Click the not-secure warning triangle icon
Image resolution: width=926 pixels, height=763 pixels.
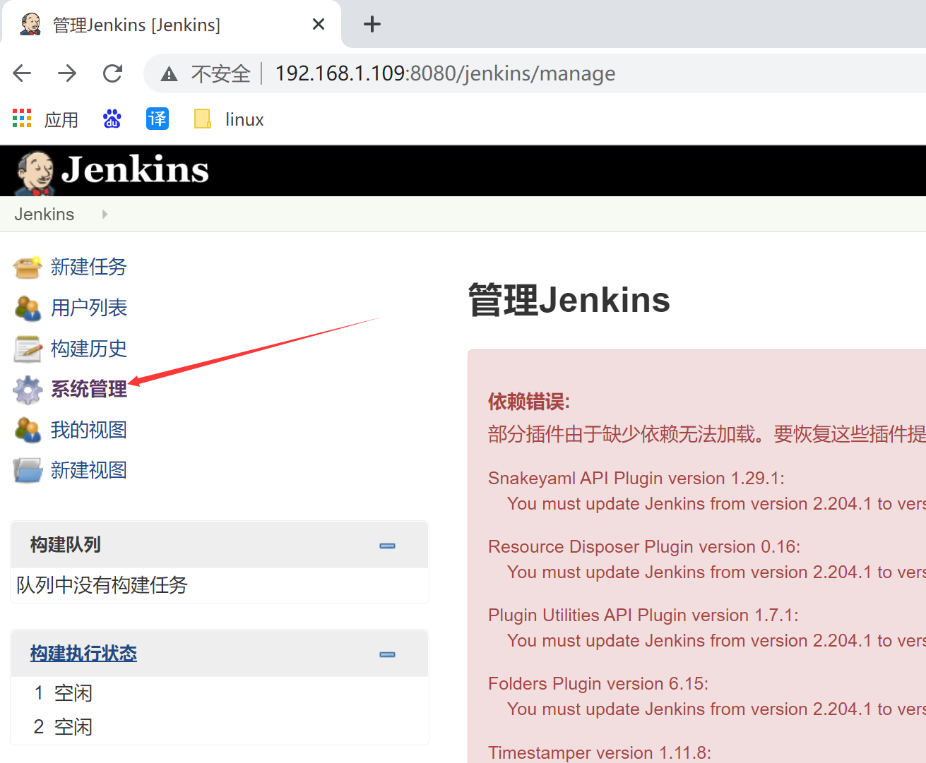169,74
